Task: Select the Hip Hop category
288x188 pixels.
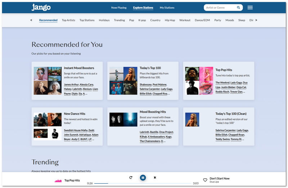Action: tap(170, 20)
